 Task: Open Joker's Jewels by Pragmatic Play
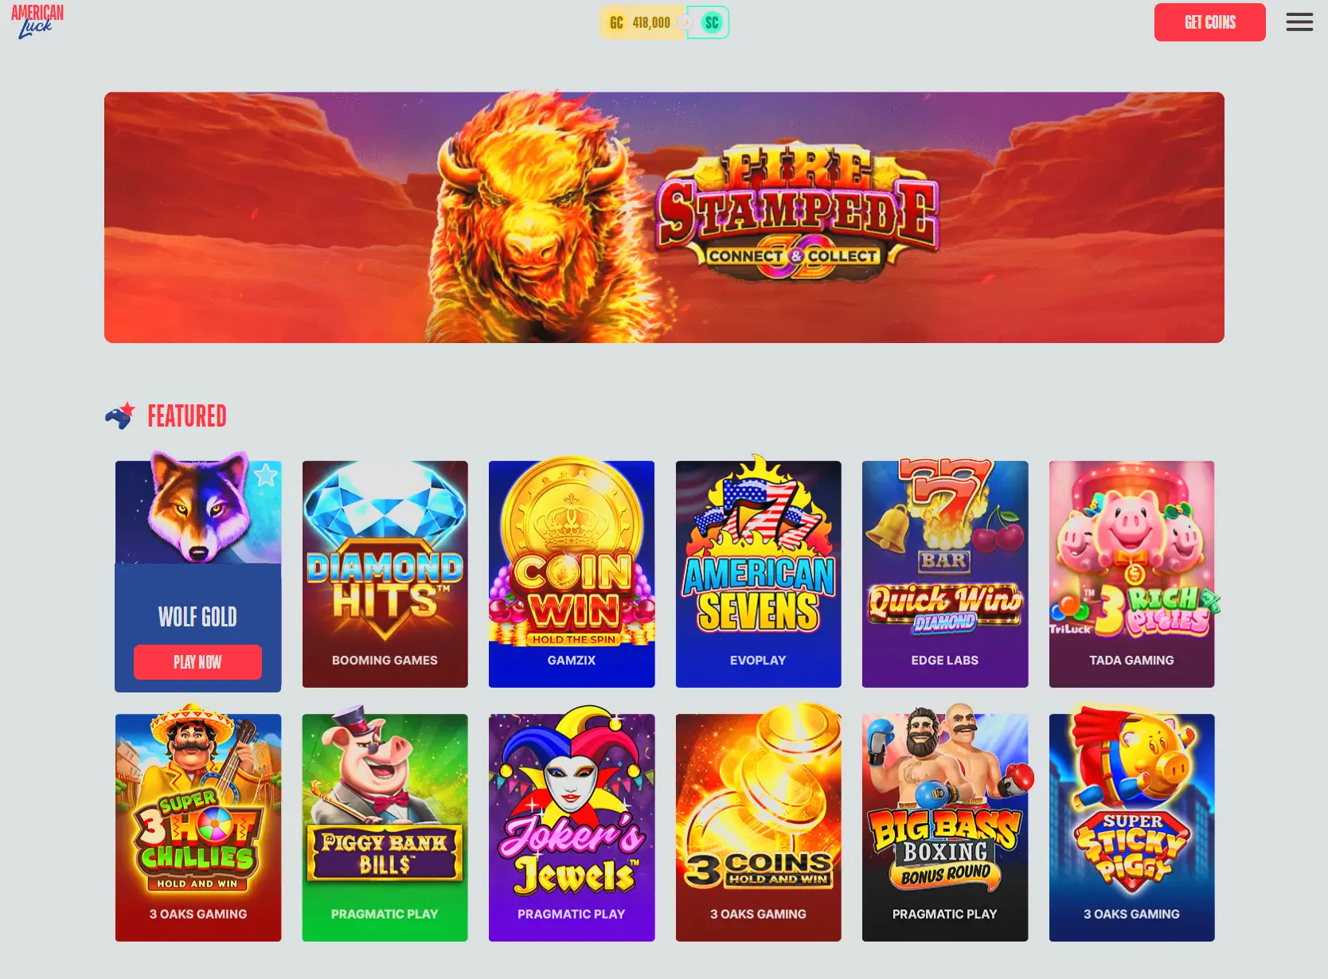(x=572, y=827)
